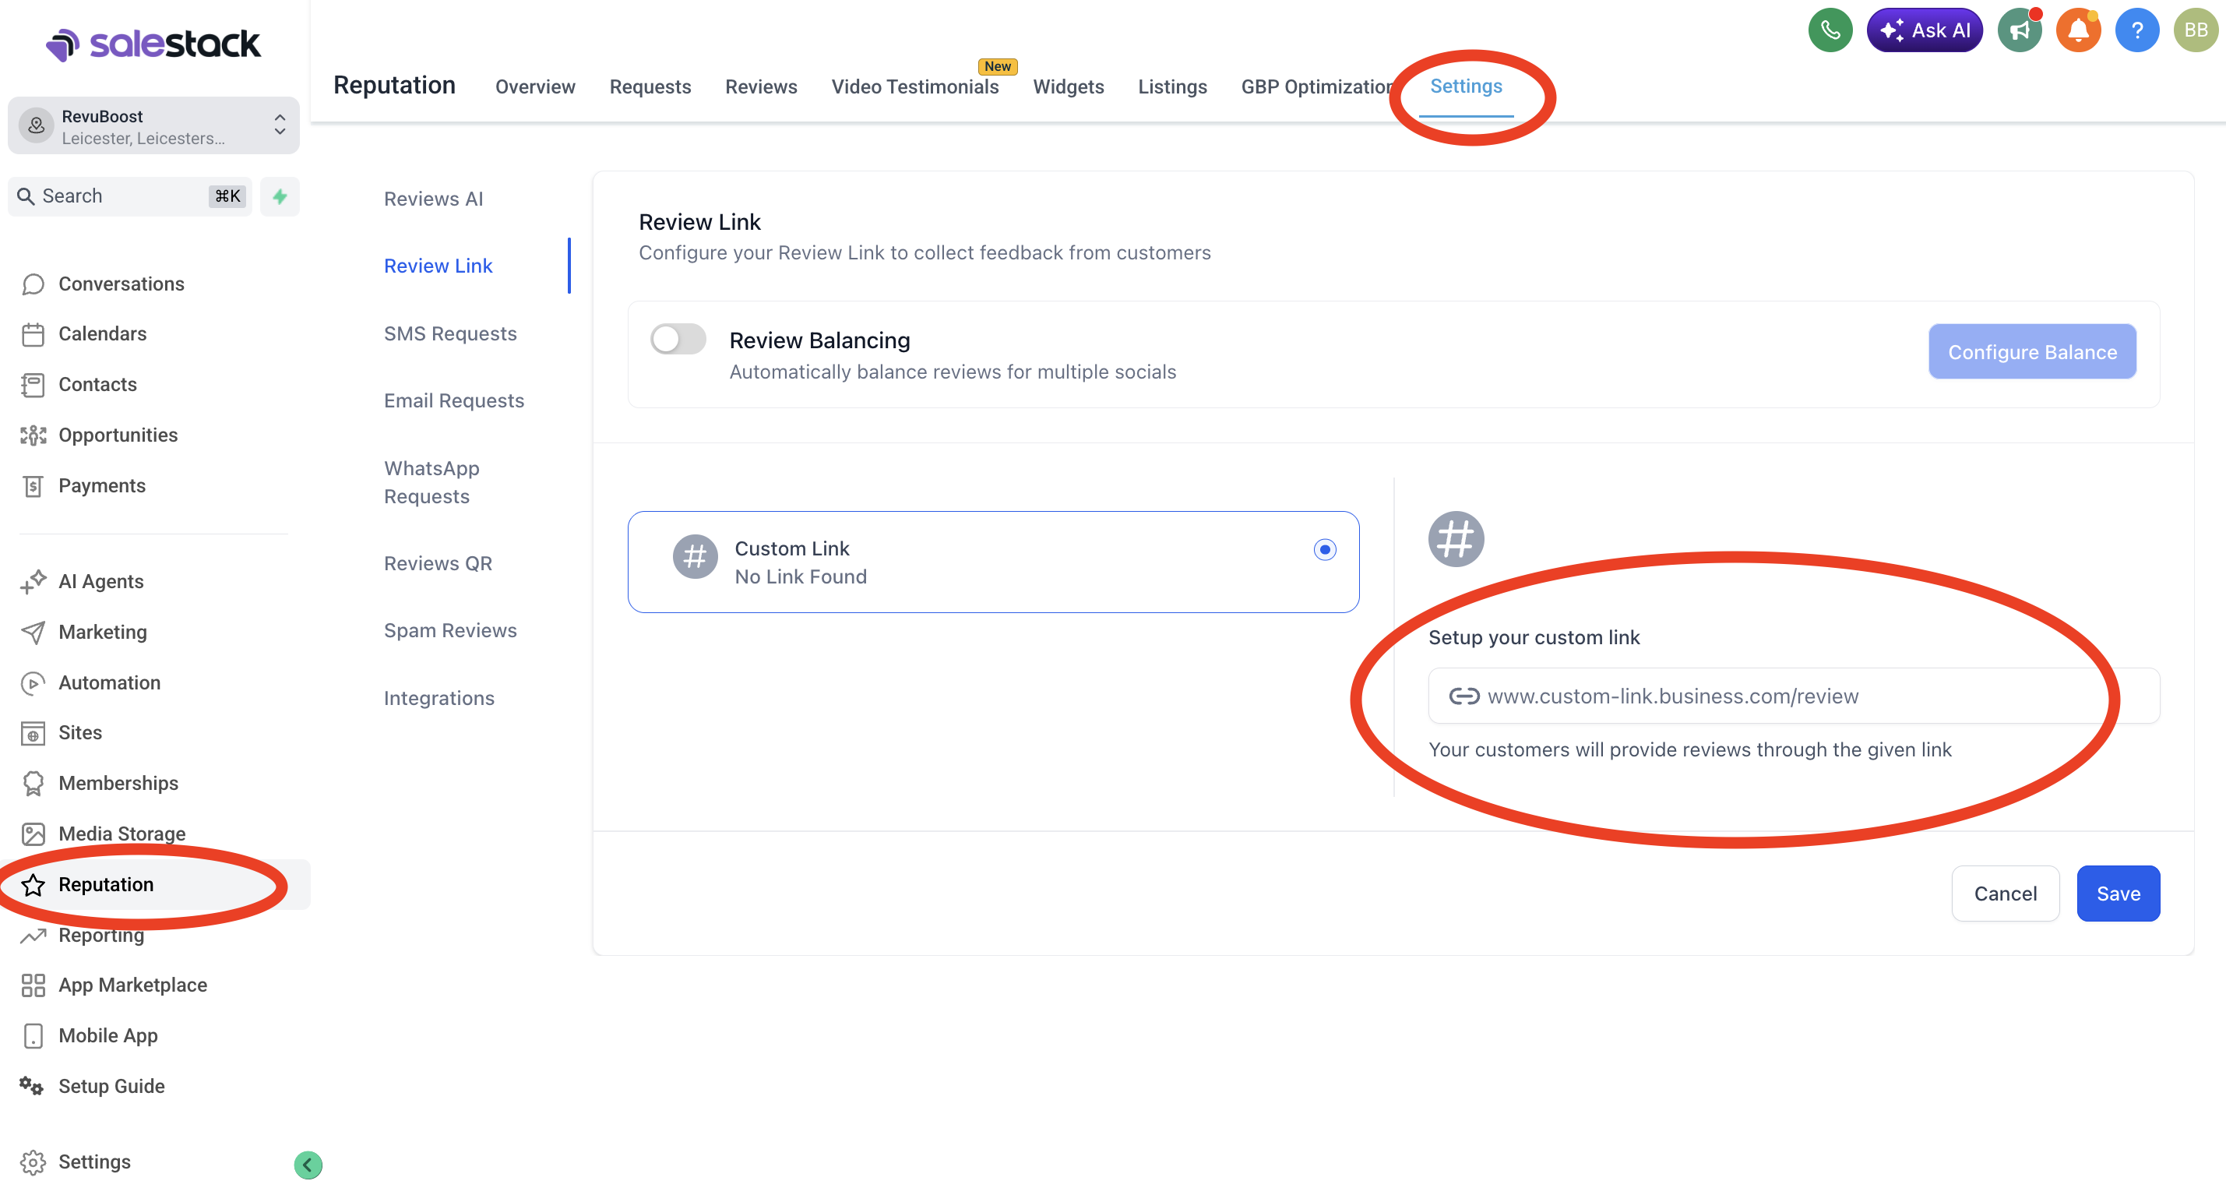The height and width of the screenshot is (1195, 2226).
Task: Click the custom link URL input field
Action: [x=1793, y=696]
